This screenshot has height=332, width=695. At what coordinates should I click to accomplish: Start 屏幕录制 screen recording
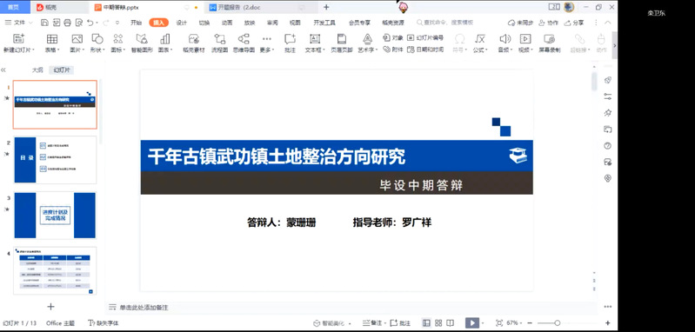[x=549, y=43]
